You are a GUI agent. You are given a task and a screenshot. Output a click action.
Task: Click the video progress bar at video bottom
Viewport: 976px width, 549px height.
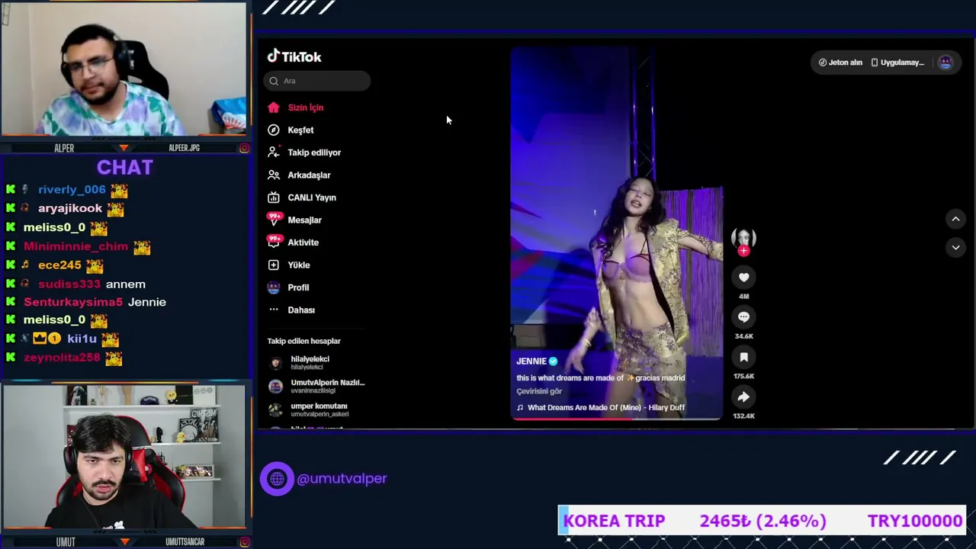(616, 418)
